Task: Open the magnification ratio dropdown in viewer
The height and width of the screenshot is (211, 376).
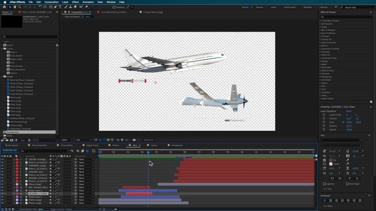Action: (x=67, y=139)
